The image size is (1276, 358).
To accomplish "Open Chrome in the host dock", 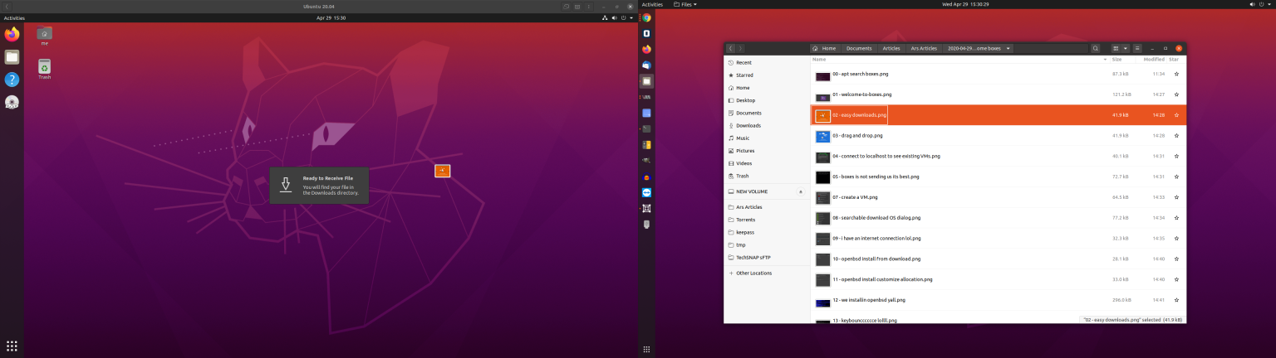I will [646, 17].
